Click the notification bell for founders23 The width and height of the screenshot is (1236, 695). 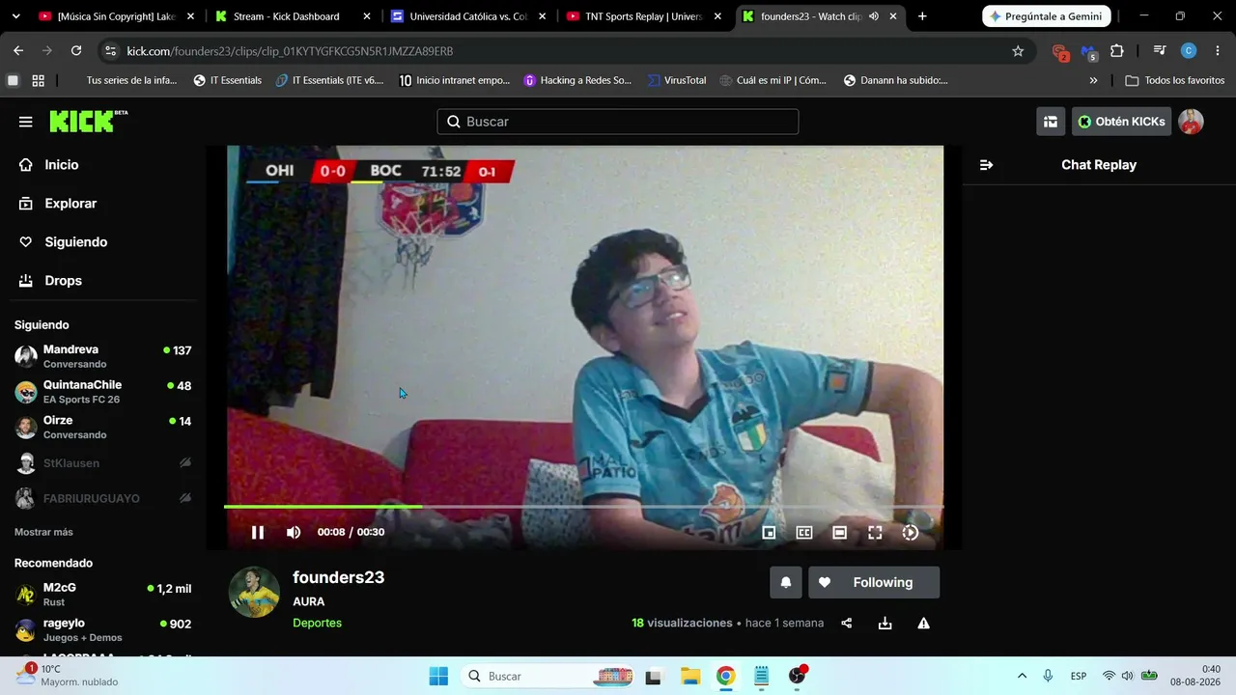[786, 582]
